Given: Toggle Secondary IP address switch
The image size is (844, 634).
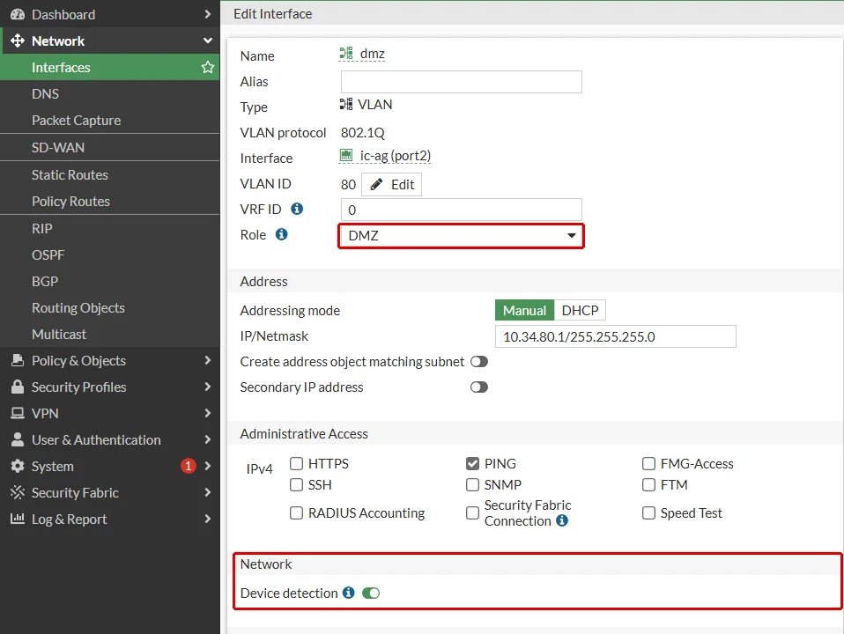Looking at the screenshot, I should (x=479, y=387).
